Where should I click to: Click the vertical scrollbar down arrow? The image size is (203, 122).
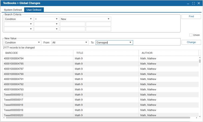point(200,116)
